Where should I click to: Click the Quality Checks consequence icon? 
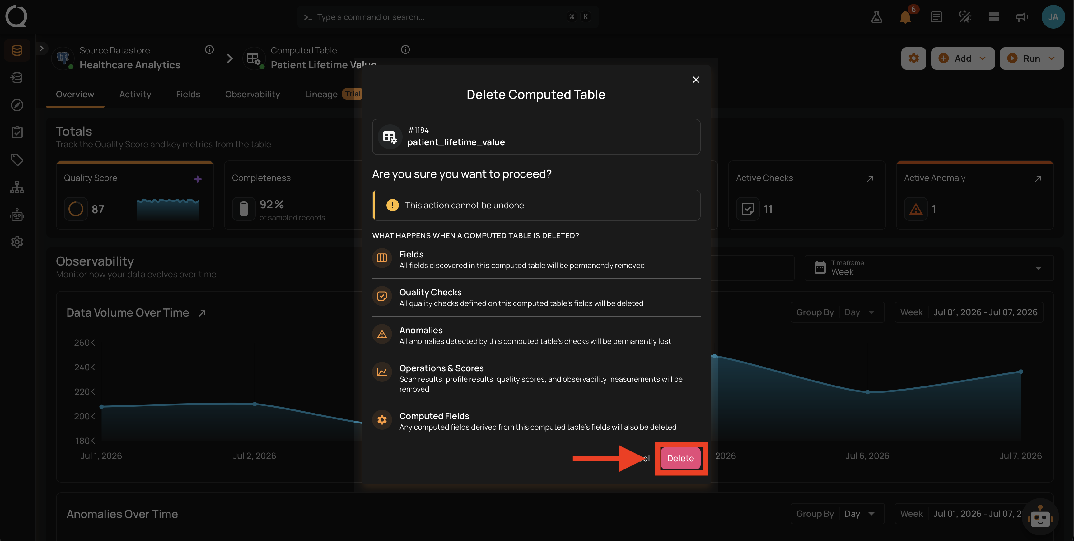(382, 296)
